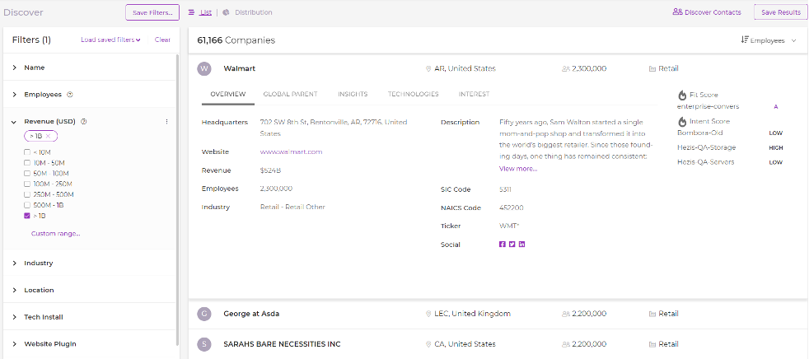
Task: Click SARAHS BARE NECESSITIES industry icon
Action: (652, 344)
